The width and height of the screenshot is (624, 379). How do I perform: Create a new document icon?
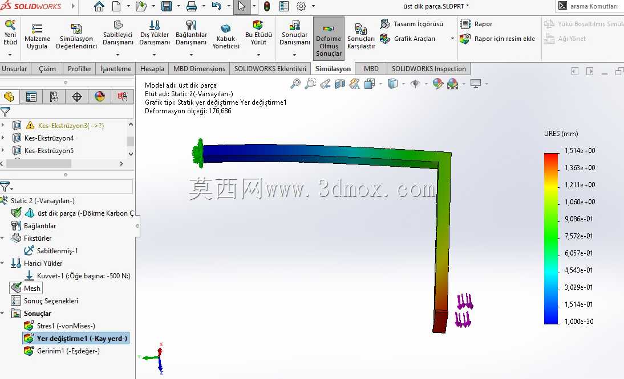(116, 6)
